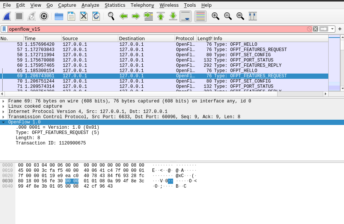Open display filter bookmarks
344x224 pixels.
4,29
